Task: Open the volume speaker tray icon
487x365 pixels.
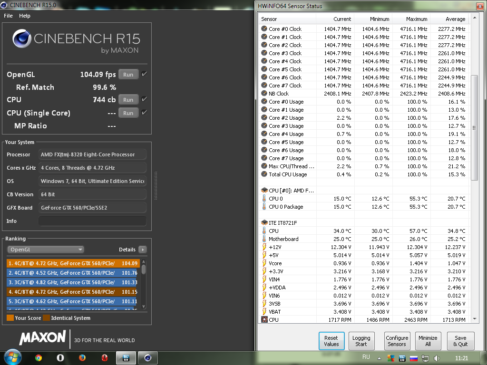Action: click(437, 358)
